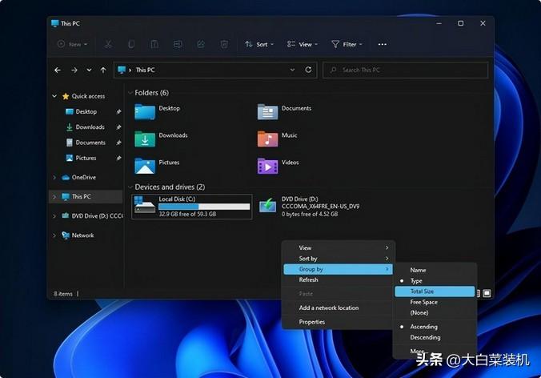Open Documents in Quick access sidebar

tap(90, 143)
